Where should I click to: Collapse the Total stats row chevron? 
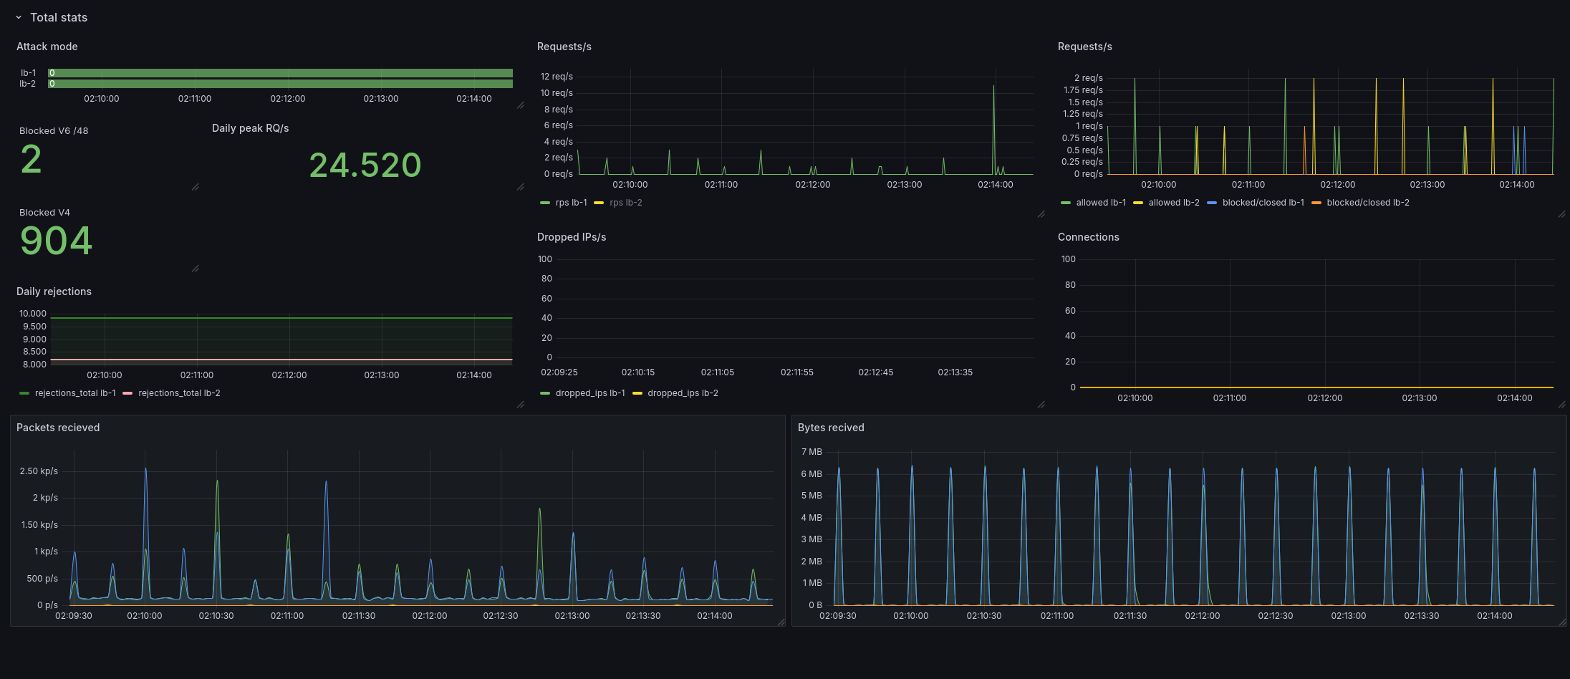pos(19,17)
